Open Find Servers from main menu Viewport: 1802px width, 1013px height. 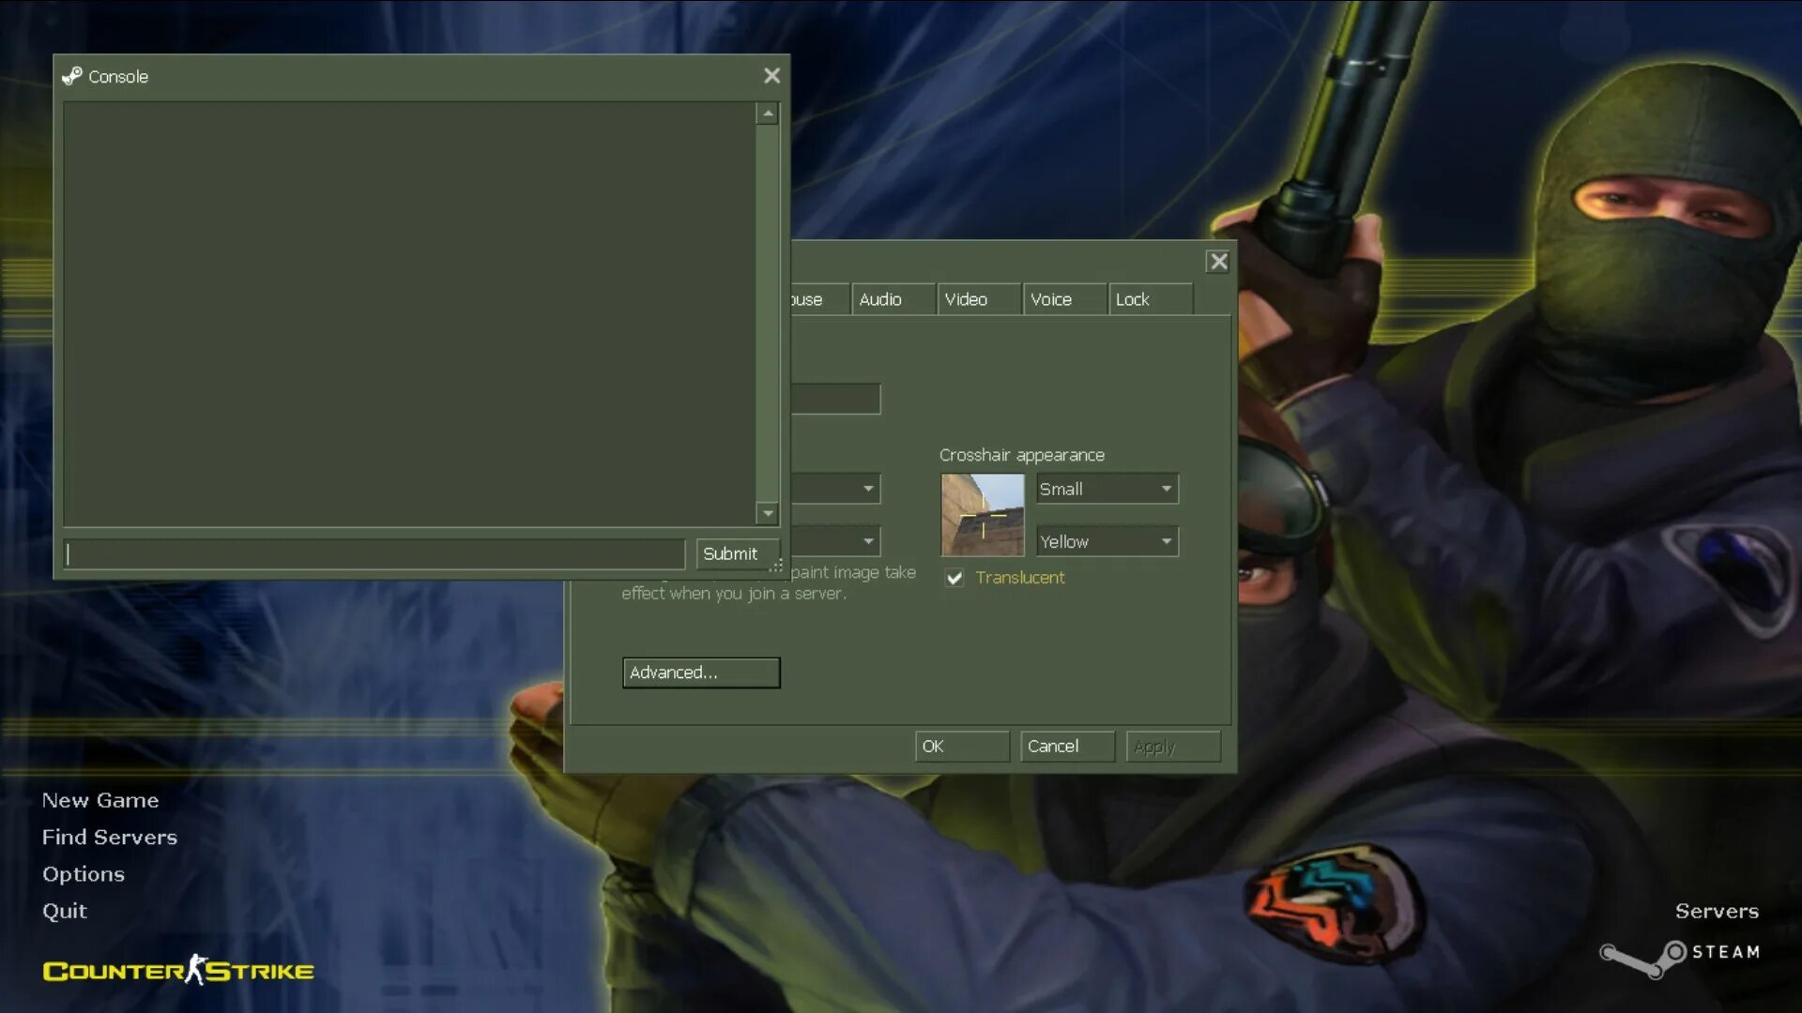point(110,837)
